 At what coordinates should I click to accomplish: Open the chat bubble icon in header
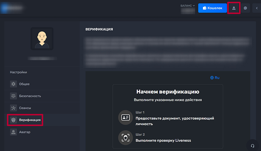(x=245, y=8)
